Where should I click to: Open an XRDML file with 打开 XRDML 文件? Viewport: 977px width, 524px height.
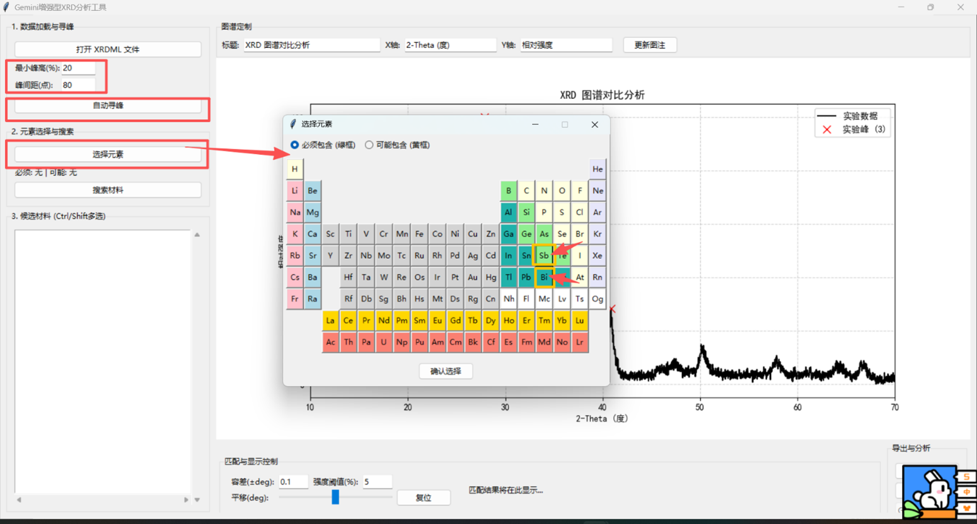point(107,49)
